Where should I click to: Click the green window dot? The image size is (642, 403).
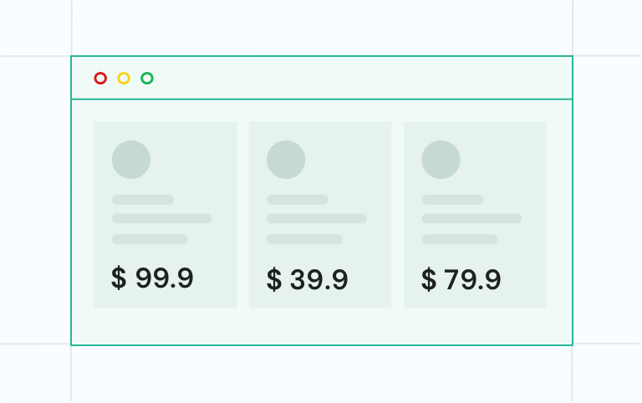click(x=147, y=79)
